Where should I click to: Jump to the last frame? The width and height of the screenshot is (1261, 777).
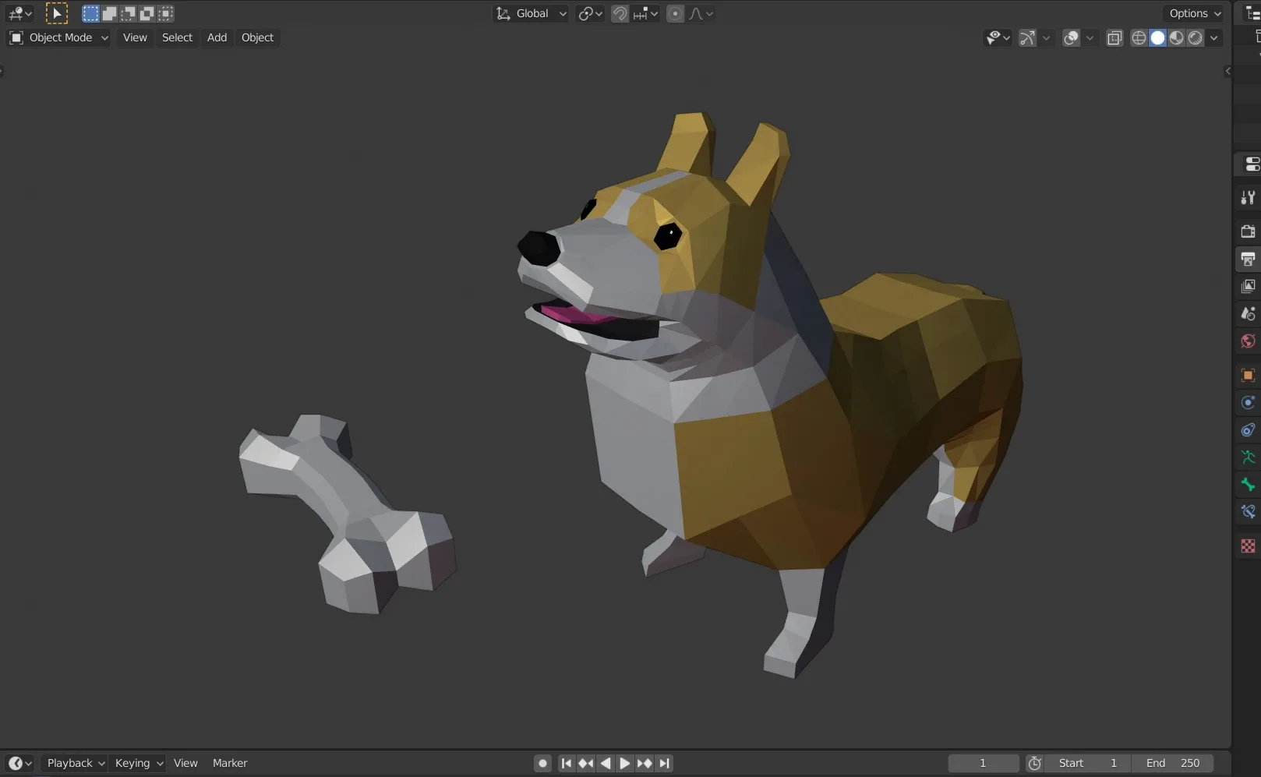(x=664, y=763)
